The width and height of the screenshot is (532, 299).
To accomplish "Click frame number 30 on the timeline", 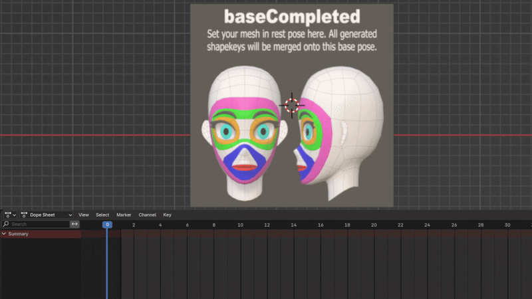I will [x=507, y=225].
